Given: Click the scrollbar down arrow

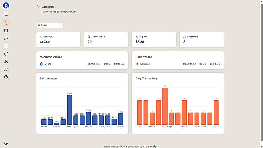Looking at the screenshot, I should coord(261,147).
